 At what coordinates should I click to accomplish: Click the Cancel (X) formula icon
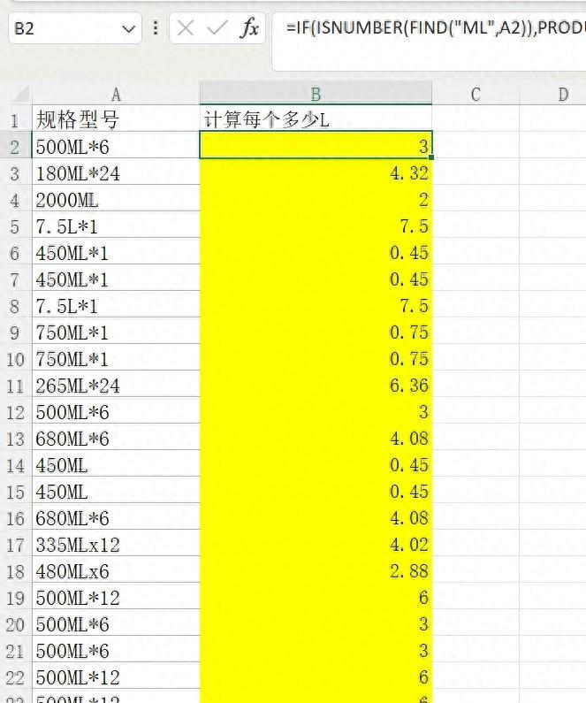[x=185, y=28]
